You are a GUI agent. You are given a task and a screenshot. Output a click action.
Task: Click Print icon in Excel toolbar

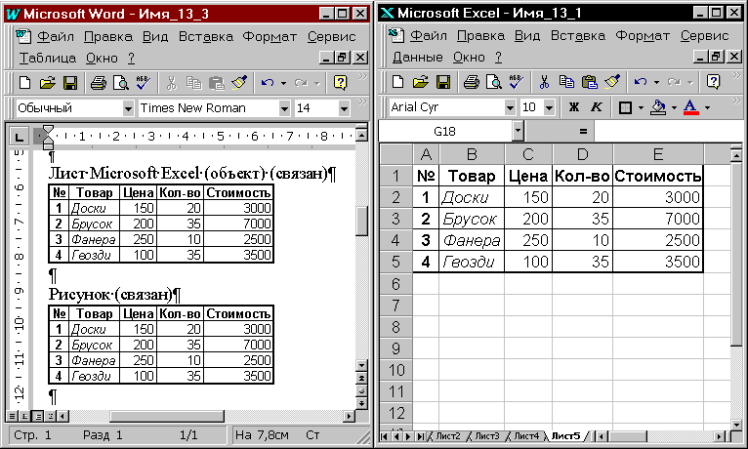[x=471, y=82]
